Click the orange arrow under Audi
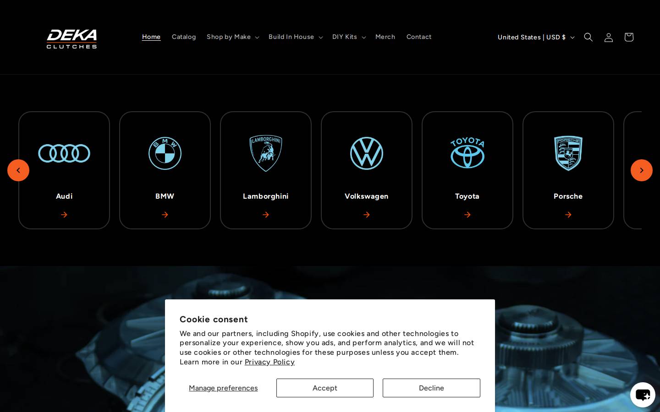 click(64, 215)
